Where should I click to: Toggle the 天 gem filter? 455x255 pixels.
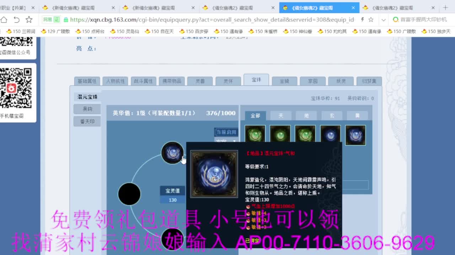280,115
